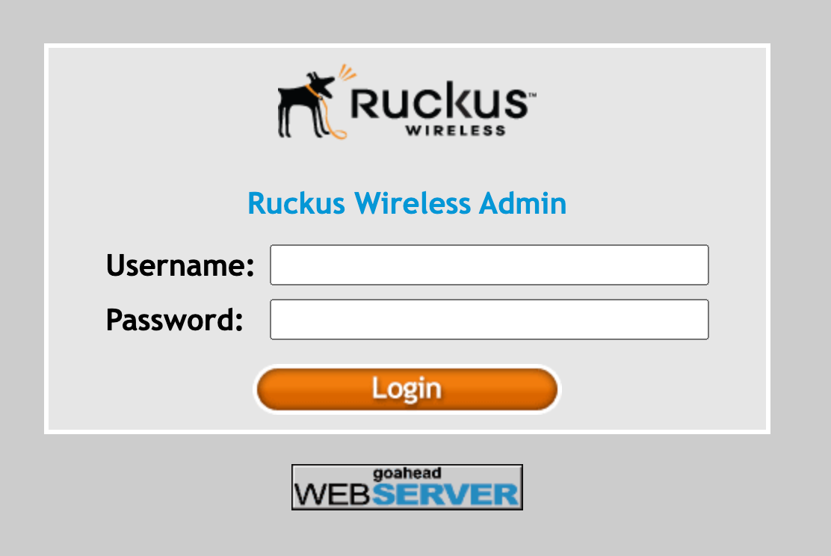Click the goahead word atop the badge

pyautogui.click(x=407, y=473)
